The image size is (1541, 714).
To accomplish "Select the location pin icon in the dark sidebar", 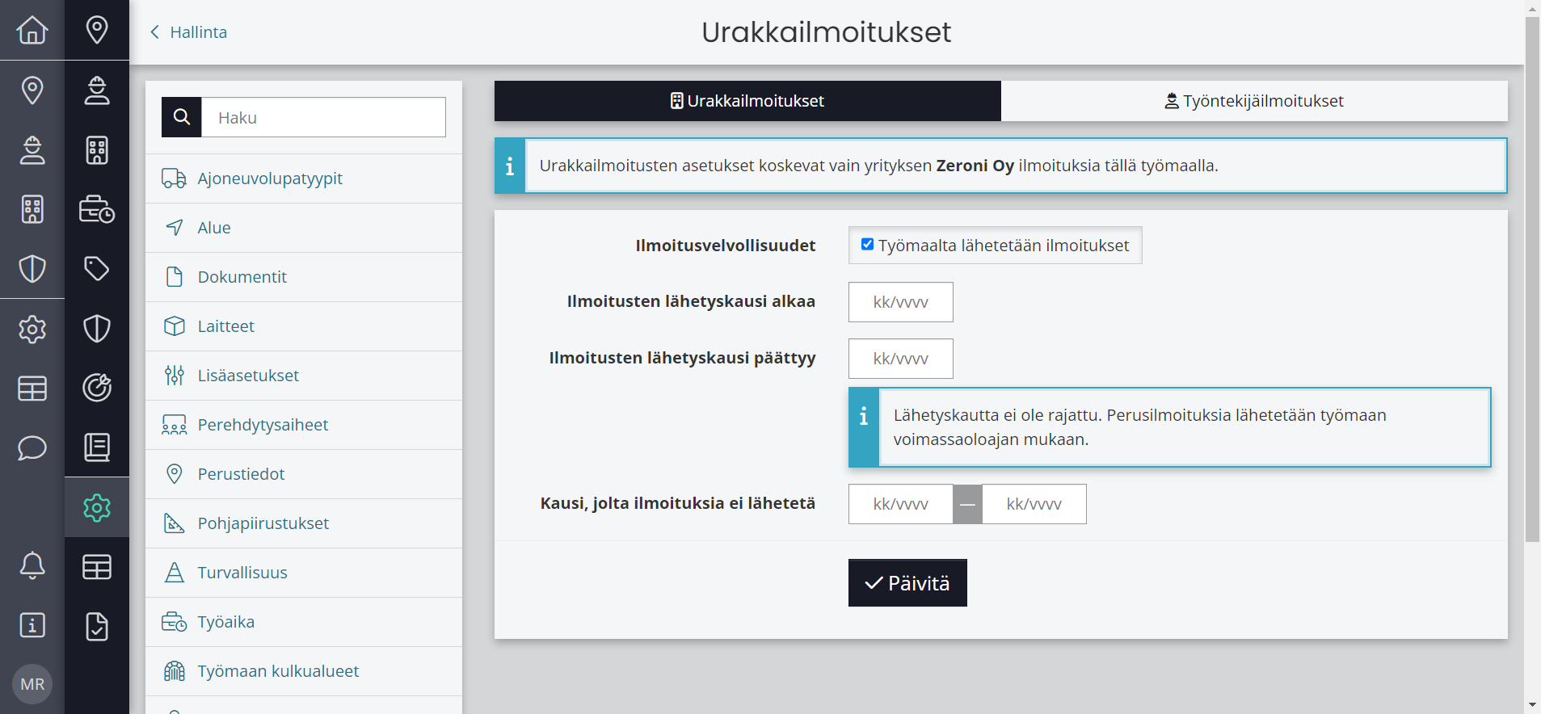I will pyautogui.click(x=97, y=30).
